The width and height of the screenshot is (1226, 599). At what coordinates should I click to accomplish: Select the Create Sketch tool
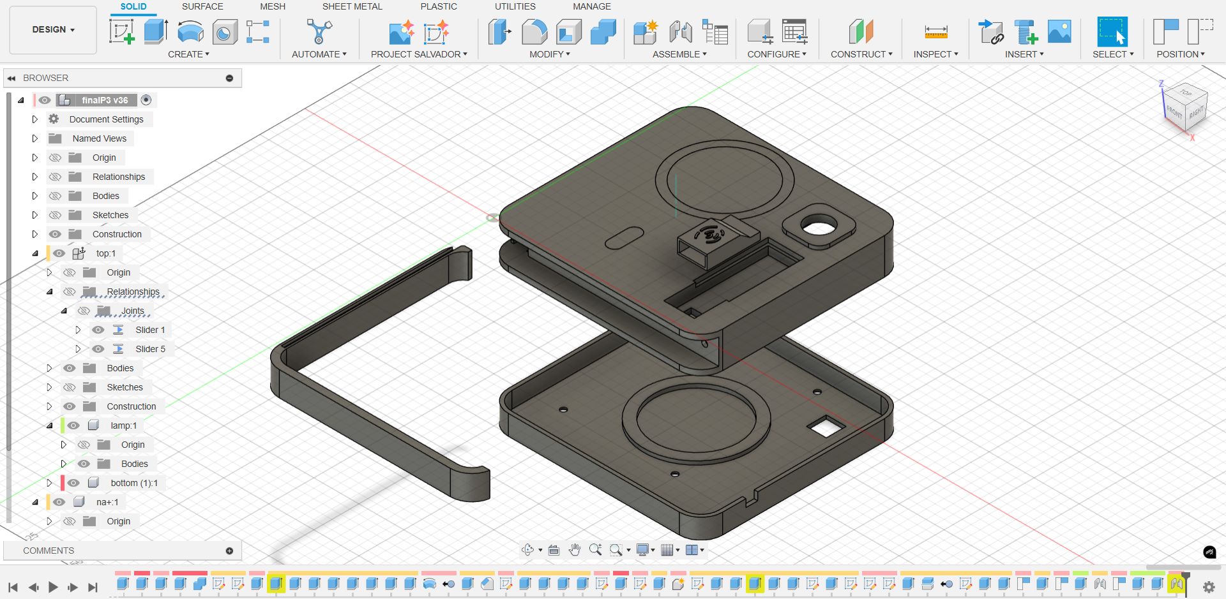pos(121,31)
